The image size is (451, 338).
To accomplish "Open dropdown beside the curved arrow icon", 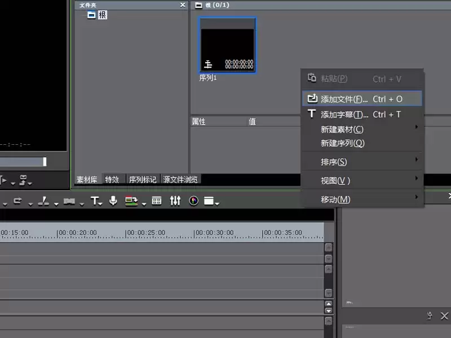I will (30, 204).
